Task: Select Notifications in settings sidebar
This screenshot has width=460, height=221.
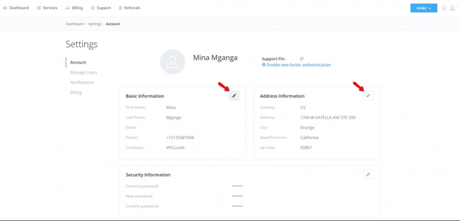Action: pos(82,82)
